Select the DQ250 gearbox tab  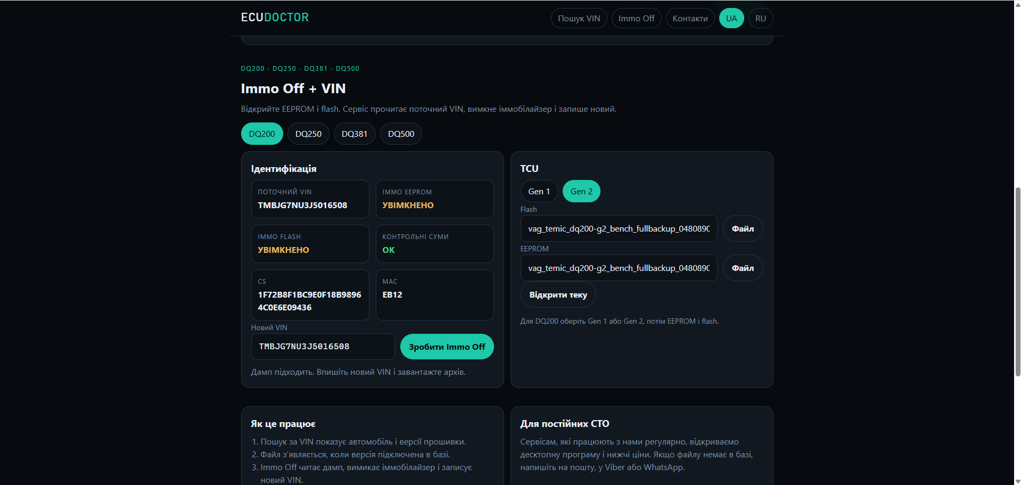click(x=308, y=134)
